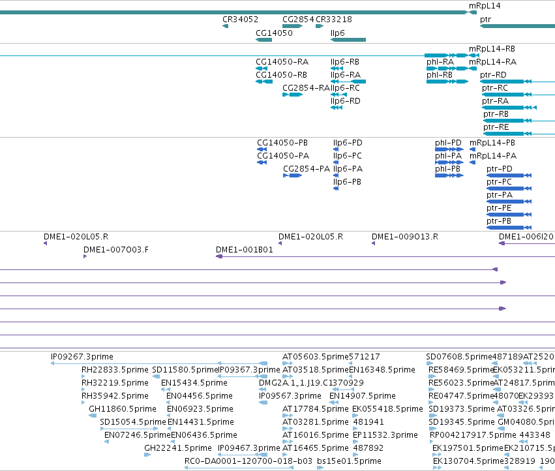
Task: Select the Ilp6-PB protein label
Action: (x=347, y=183)
